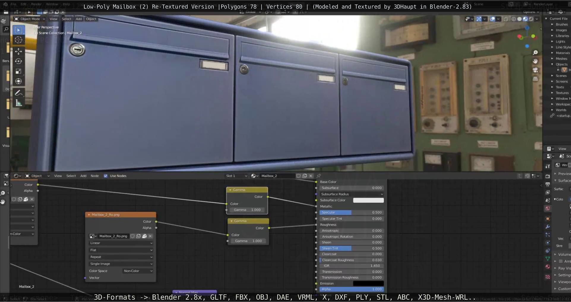The image size is (571, 302).
Task: Open the Repeat extension dropdown
Action: 121,257
